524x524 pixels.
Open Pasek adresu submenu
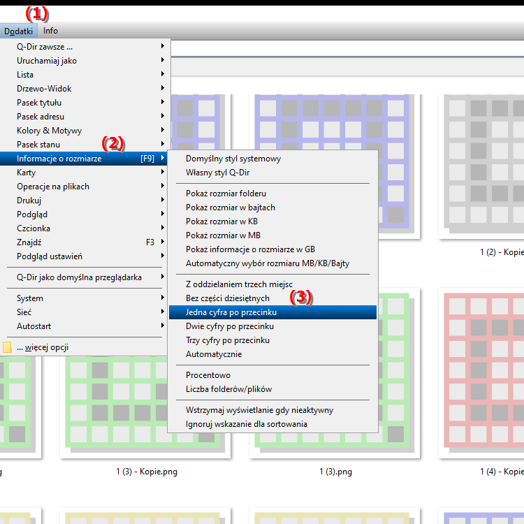tap(85, 117)
